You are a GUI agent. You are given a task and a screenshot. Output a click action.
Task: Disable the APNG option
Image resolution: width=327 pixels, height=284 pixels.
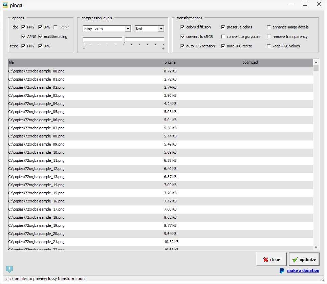24,37
